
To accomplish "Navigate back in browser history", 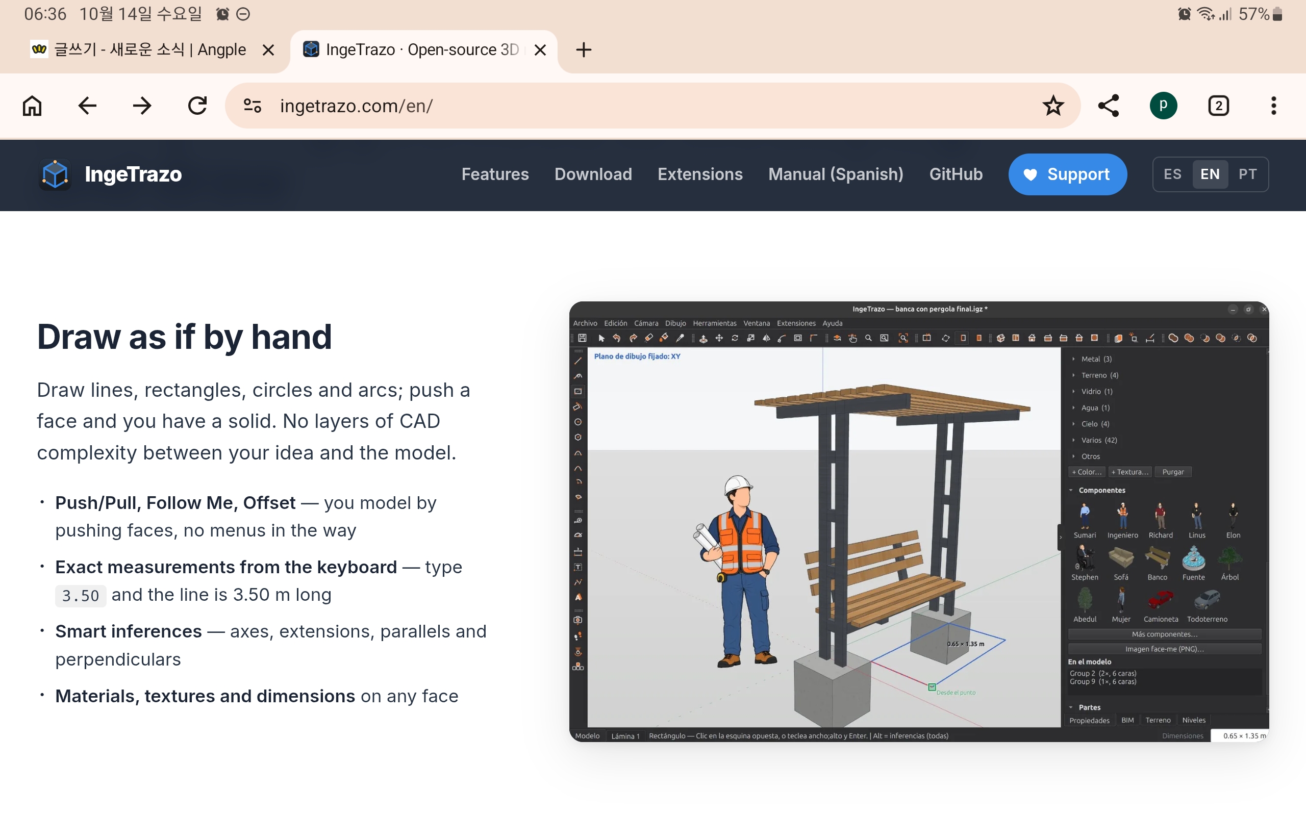I will coord(87,106).
